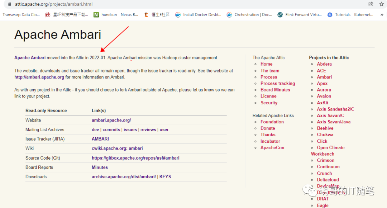Open the Donate link
This screenshot has width=387, height=208.
click(268, 128)
